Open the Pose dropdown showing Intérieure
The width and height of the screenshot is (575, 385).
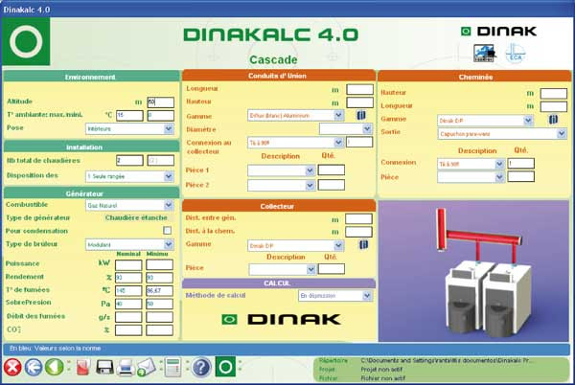click(x=129, y=128)
